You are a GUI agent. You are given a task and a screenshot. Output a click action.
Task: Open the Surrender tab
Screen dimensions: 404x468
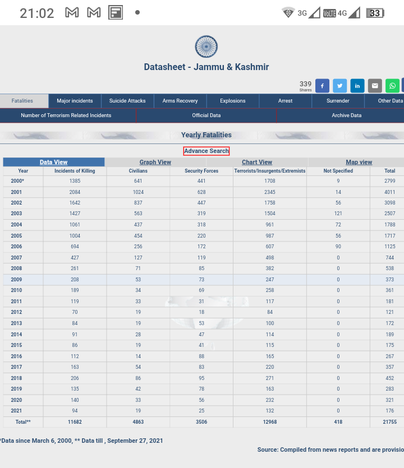[x=338, y=101]
